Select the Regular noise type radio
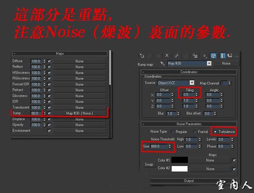 pyautogui.click(x=172, y=132)
